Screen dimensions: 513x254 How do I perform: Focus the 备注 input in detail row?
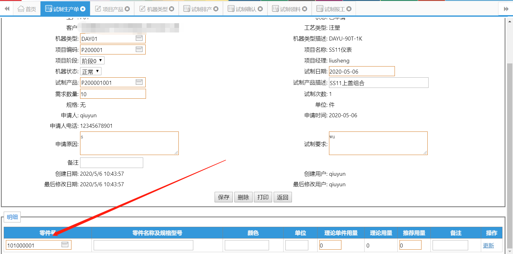[x=450, y=245]
